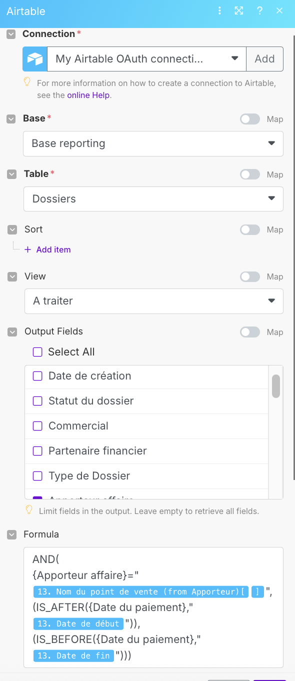Viewport: 295px width, 681px height.
Task: Toggle the Map switch for Sort
Action: [x=250, y=229]
